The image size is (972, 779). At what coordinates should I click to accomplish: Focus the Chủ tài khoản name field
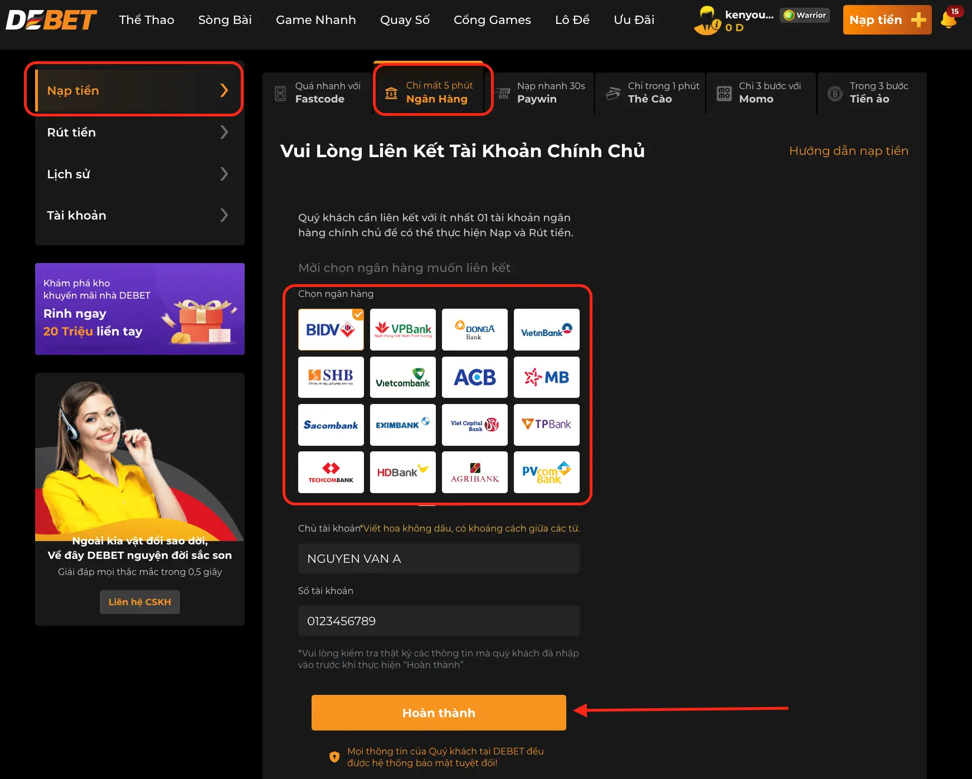[439, 559]
